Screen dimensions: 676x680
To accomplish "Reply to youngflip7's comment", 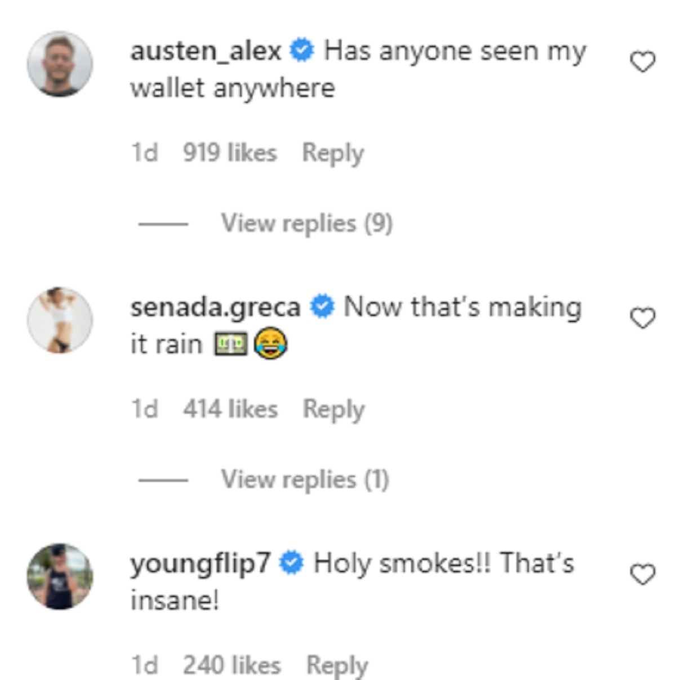I will tap(337, 666).
